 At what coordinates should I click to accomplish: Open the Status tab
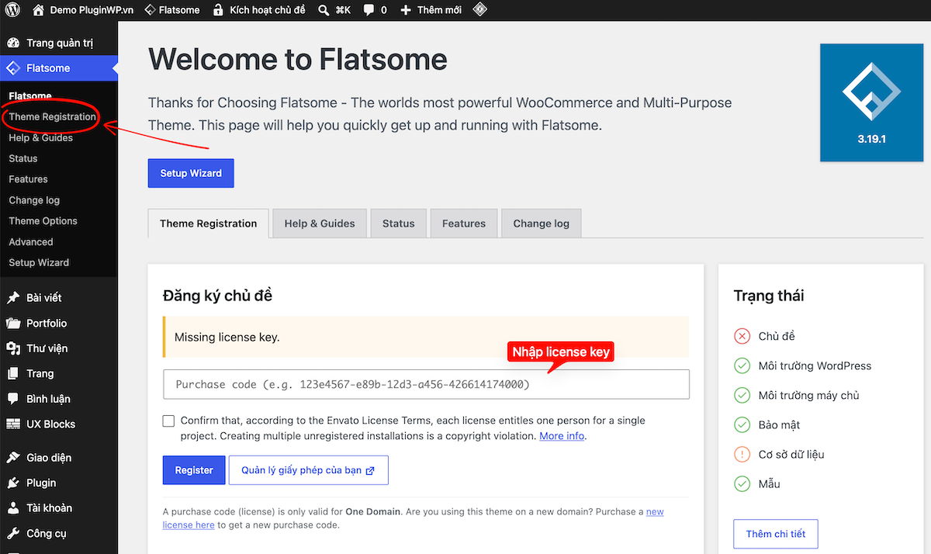click(x=398, y=223)
